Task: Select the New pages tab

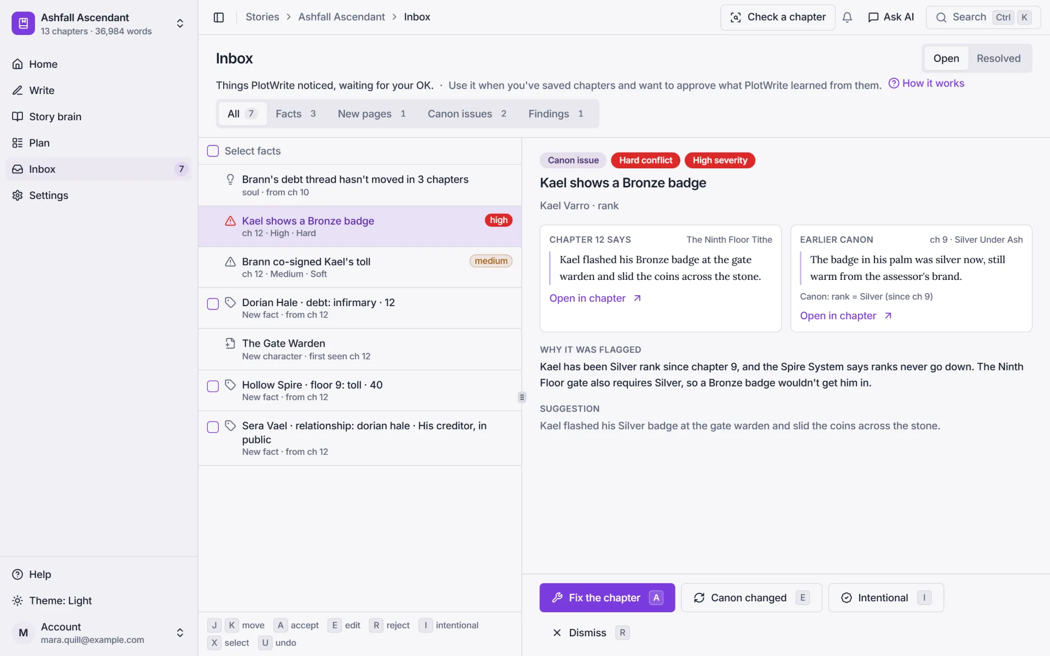Action: coord(372,114)
